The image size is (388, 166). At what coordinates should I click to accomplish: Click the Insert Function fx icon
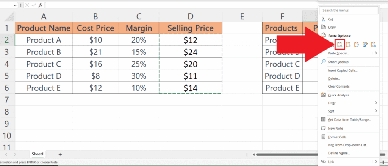pyautogui.click(x=41, y=5)
